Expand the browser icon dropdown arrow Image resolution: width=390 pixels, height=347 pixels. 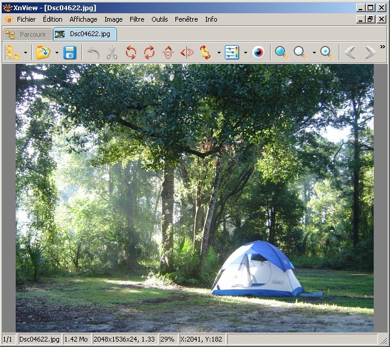point(26,52)
